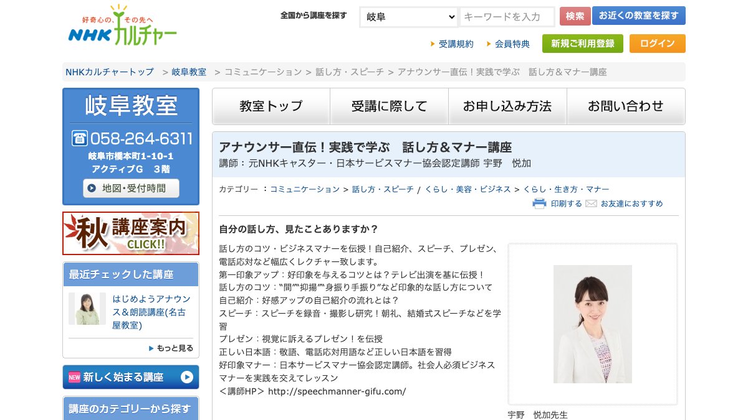This screenshot has height=420, width=748.
Task: Click the 宇野 悦加先生 caption
Action: click(538, 415)
